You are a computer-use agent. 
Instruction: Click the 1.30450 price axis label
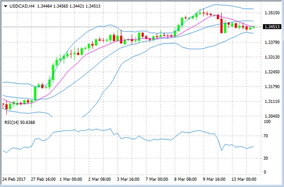(x=272, y=116)
